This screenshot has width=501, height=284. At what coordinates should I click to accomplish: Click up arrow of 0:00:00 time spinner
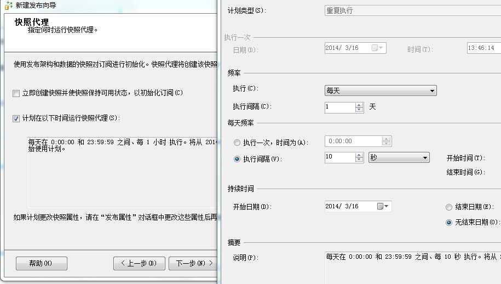tap(387, 139)
